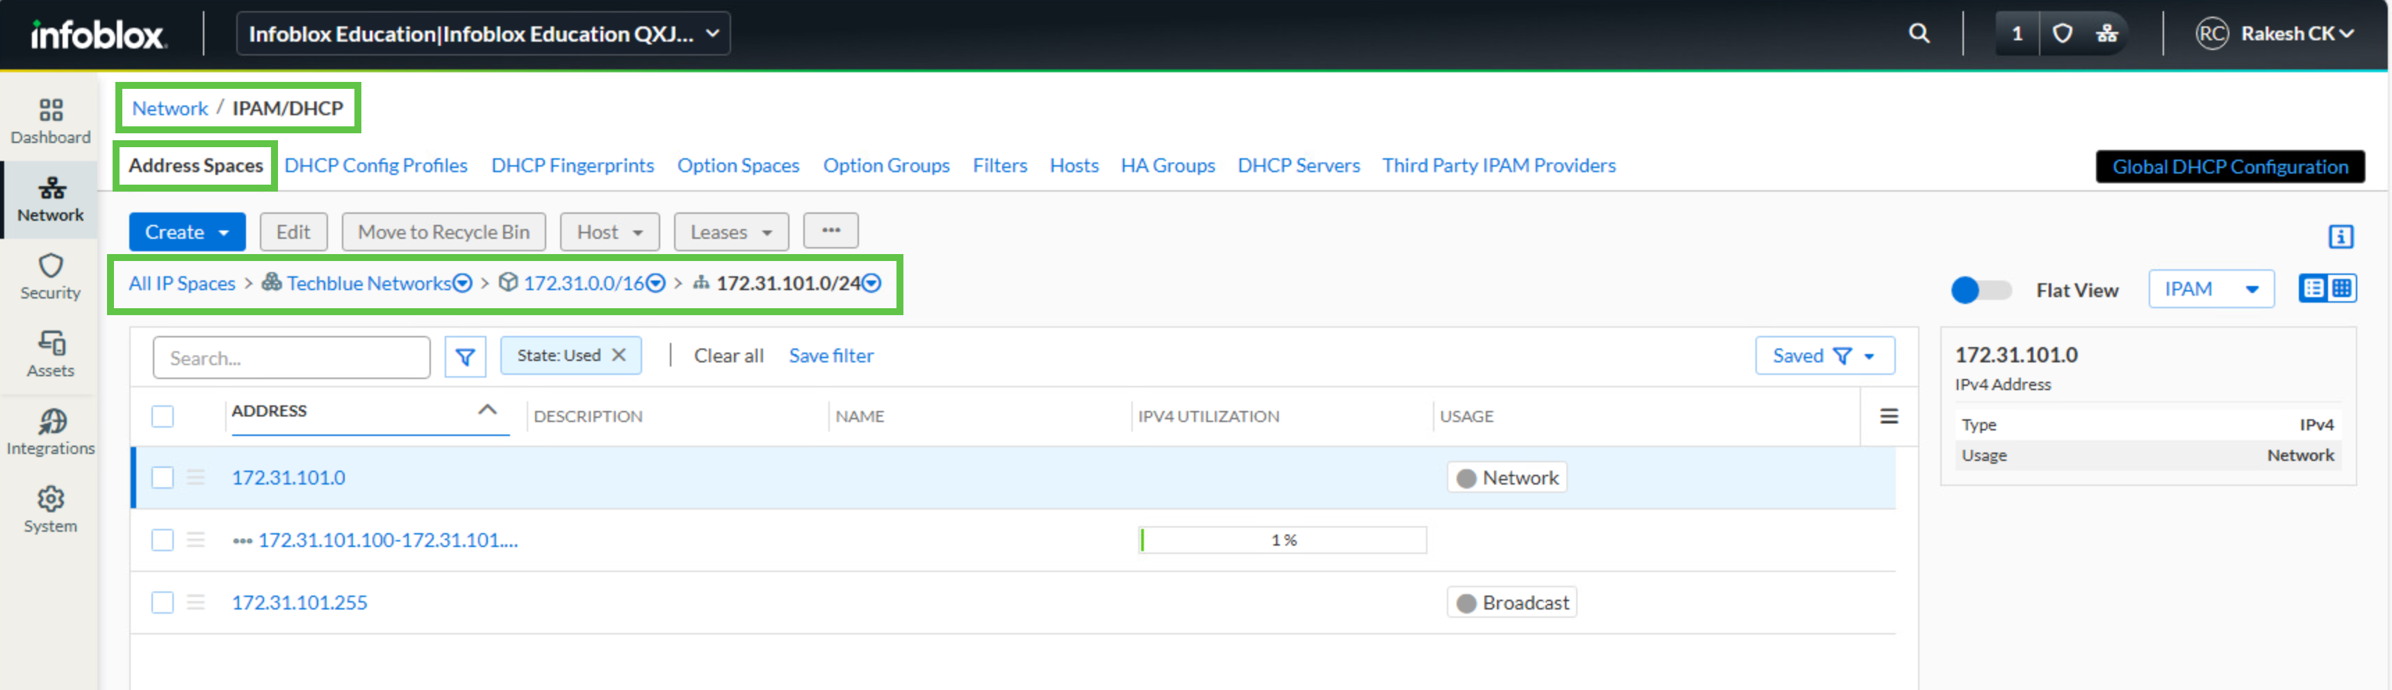Toggle the Flat View switch
Image resolution: width=2392 pixels, height=690 pixels.
click(x=1981, y=290)
